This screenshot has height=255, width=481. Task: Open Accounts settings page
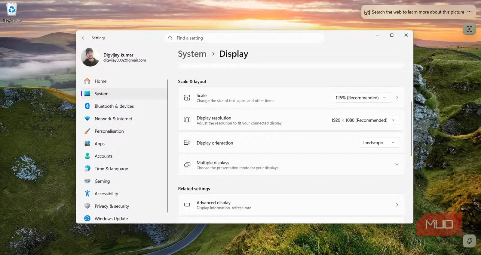(x=124, y=156)
